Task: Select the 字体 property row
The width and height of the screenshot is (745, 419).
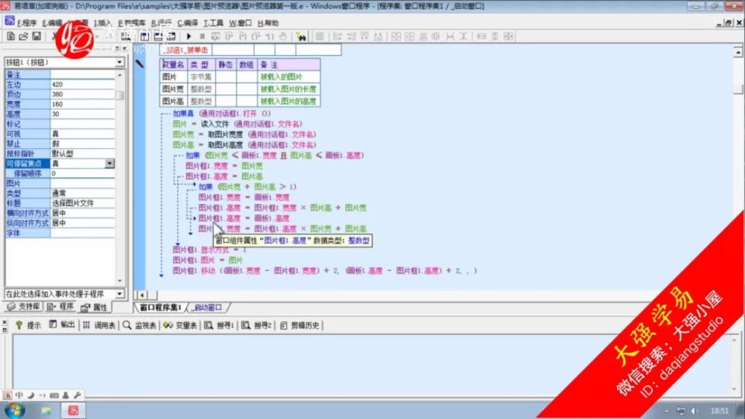Action: point(60,233)
